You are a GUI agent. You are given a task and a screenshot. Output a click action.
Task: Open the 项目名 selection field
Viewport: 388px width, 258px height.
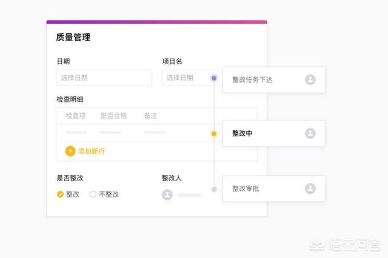coord(185,78)
